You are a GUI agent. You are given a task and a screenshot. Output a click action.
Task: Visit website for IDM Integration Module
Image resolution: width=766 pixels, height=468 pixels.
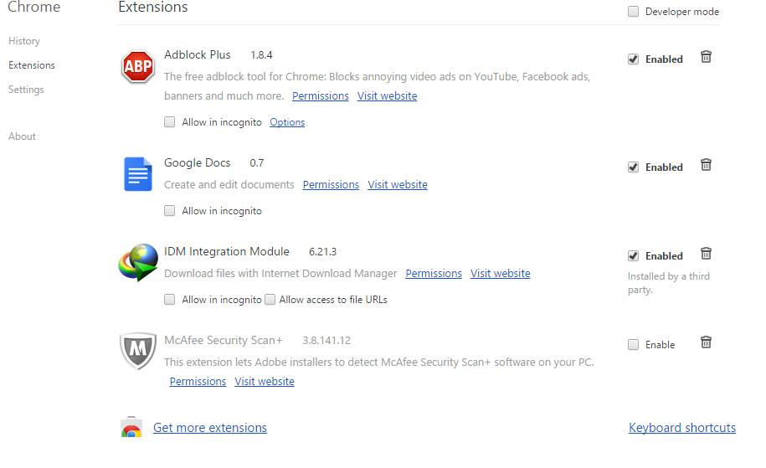(501, 273)
